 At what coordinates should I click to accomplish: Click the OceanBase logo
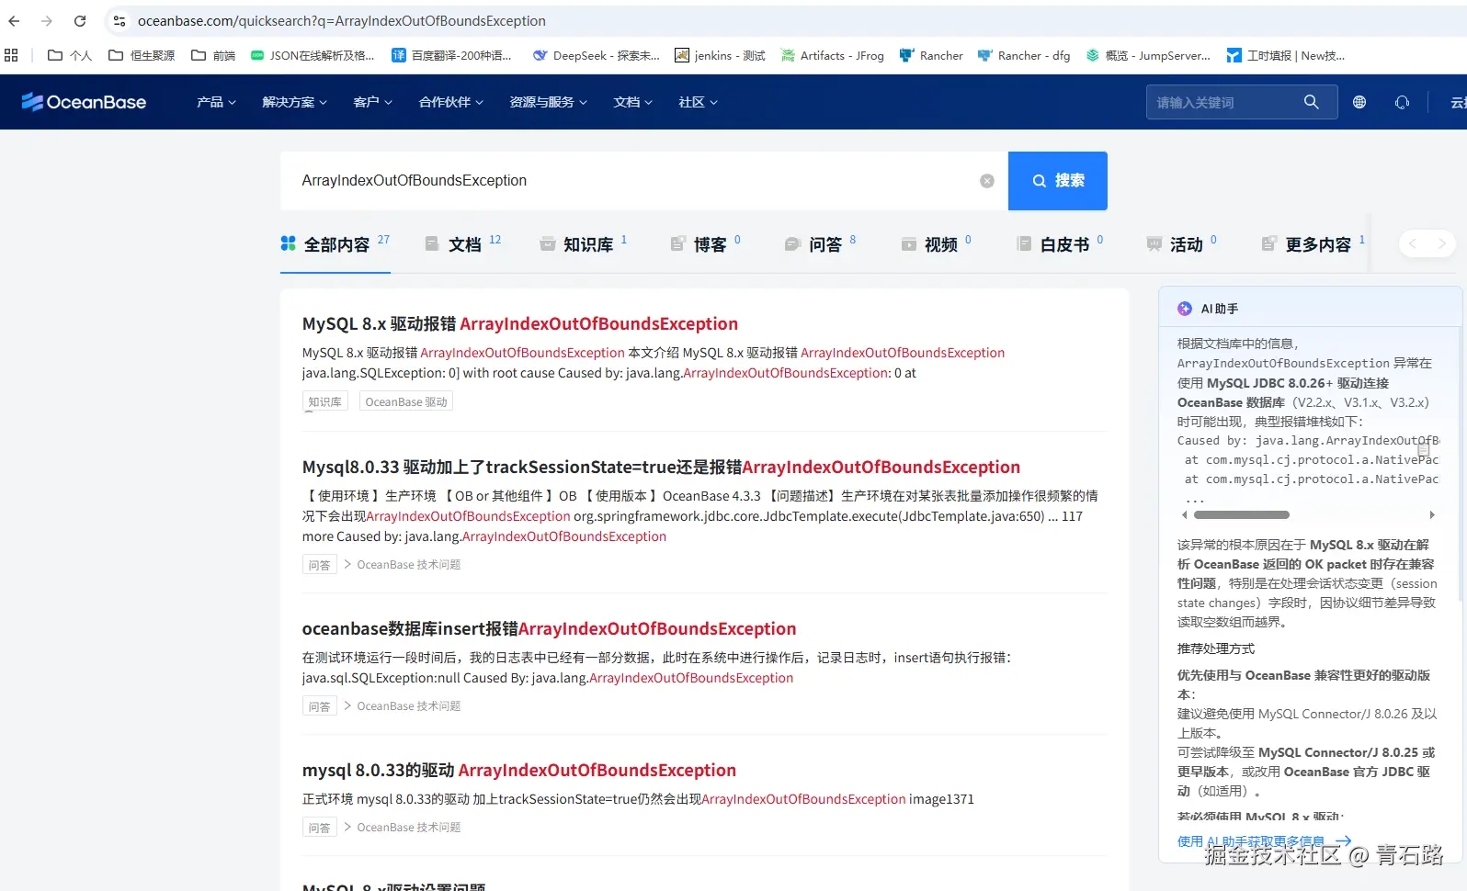pos(84,102)
